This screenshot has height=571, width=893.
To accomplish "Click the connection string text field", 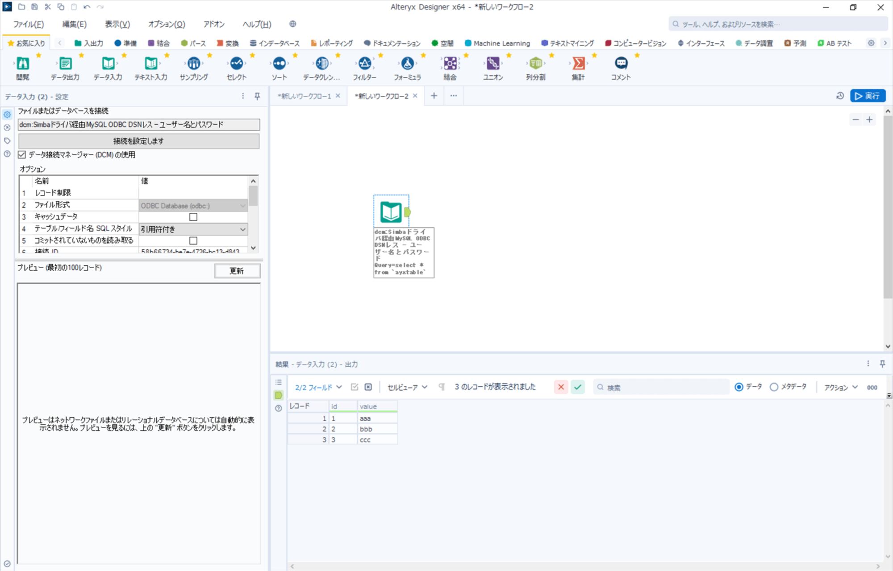I will point(139,124).
